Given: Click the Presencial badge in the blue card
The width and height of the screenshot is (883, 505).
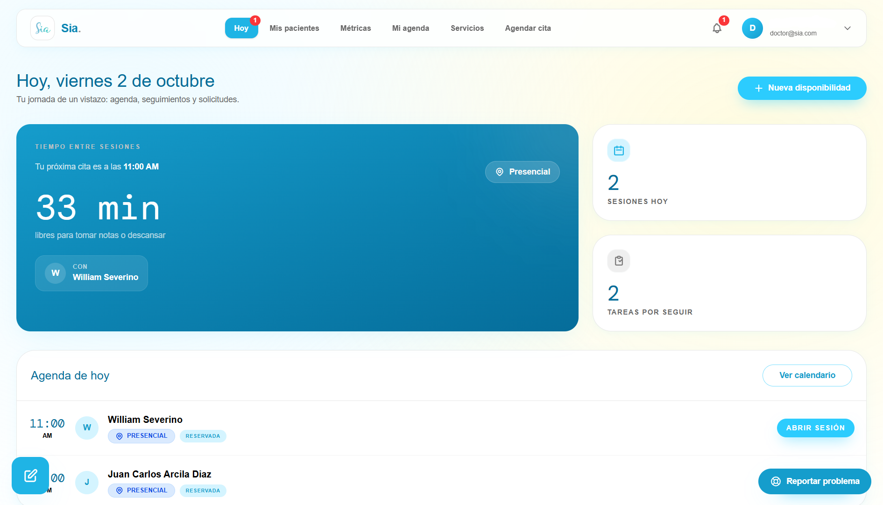Looking at the screenshot, I should pos(522,172).
